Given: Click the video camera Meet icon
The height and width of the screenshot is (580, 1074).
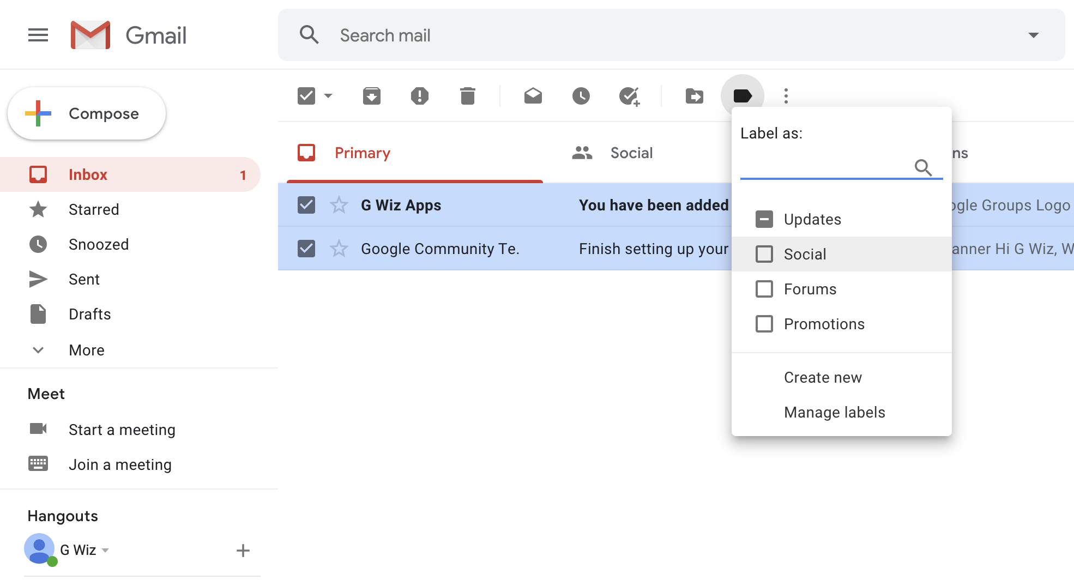Looking at the screenshot, I should coord(38,428).
